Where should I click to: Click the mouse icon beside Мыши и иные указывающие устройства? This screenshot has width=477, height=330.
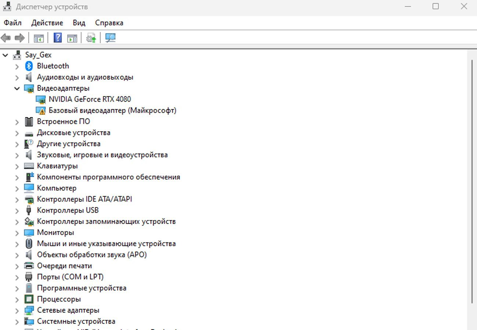29,243
